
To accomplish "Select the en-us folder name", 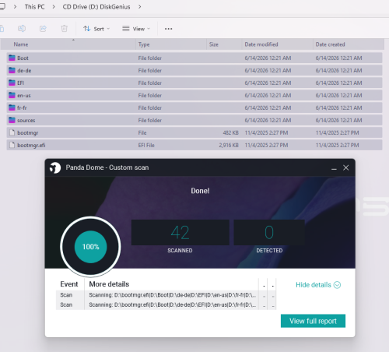I will point(24,95).
